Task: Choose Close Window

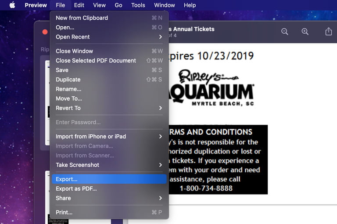Action: coord(109,51)
